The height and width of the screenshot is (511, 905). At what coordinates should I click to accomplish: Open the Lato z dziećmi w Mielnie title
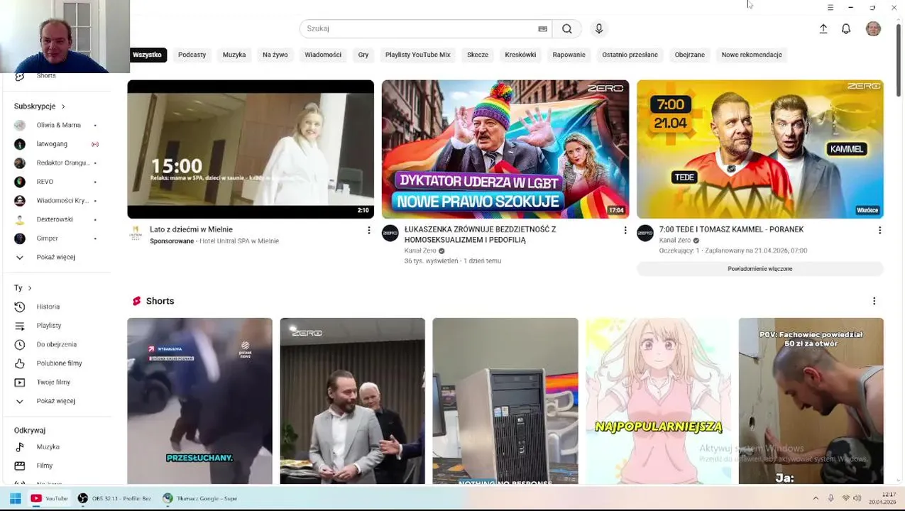coord(191,230)
